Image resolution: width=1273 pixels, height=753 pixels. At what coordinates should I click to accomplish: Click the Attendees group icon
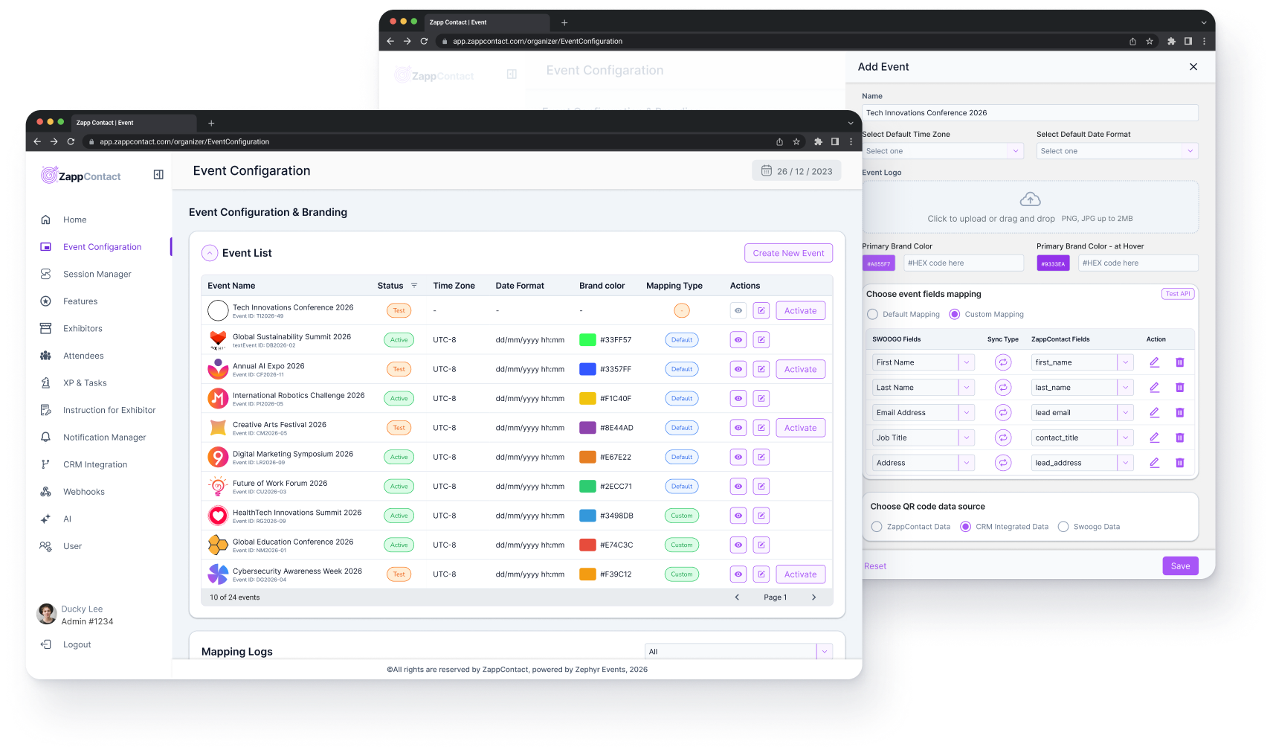[45, 356]
